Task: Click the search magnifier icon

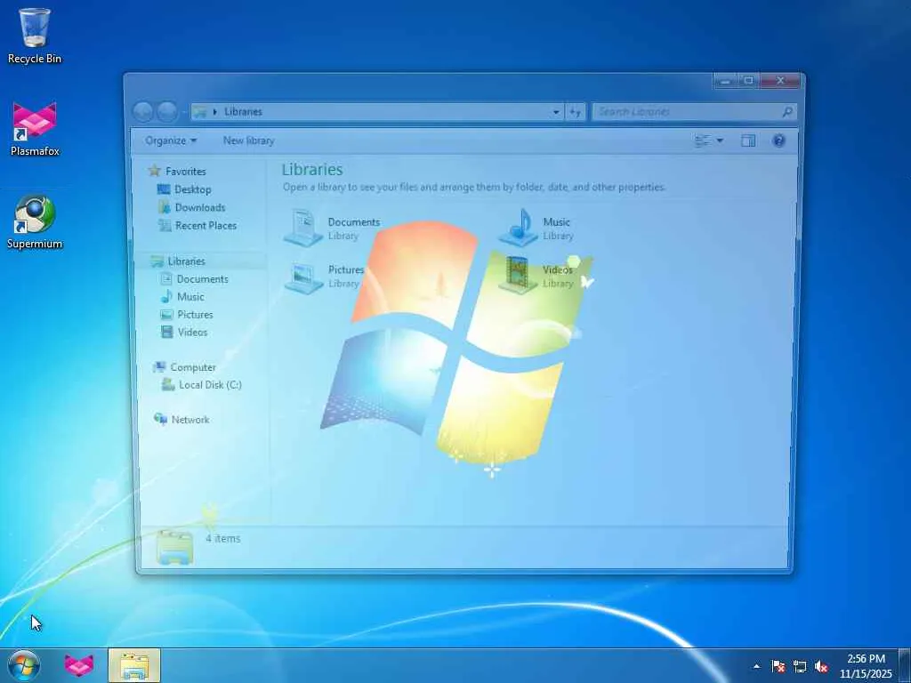Action: point(787,111)
